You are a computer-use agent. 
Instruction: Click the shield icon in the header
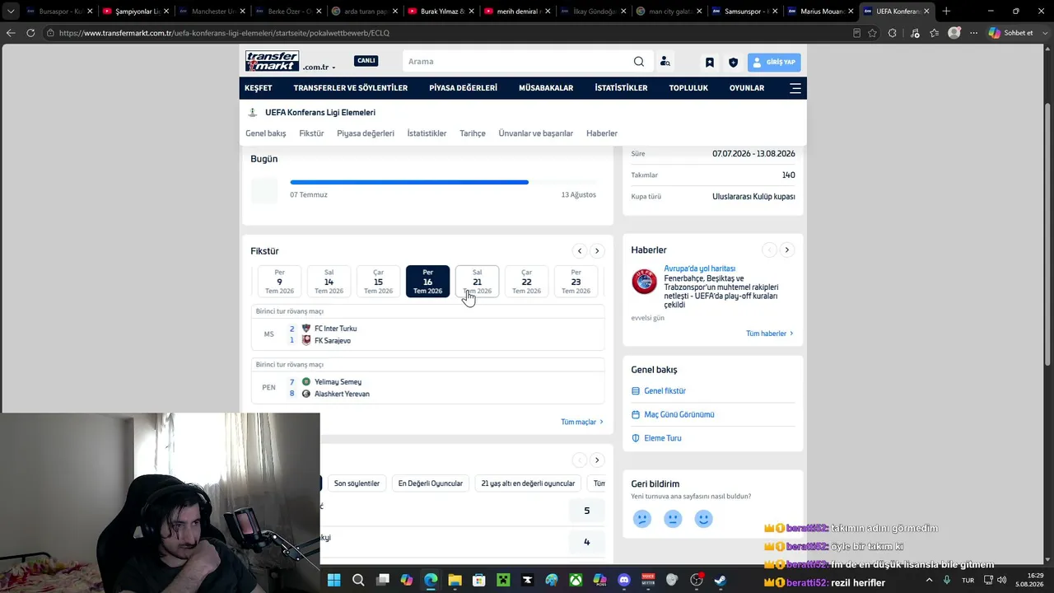734,62
